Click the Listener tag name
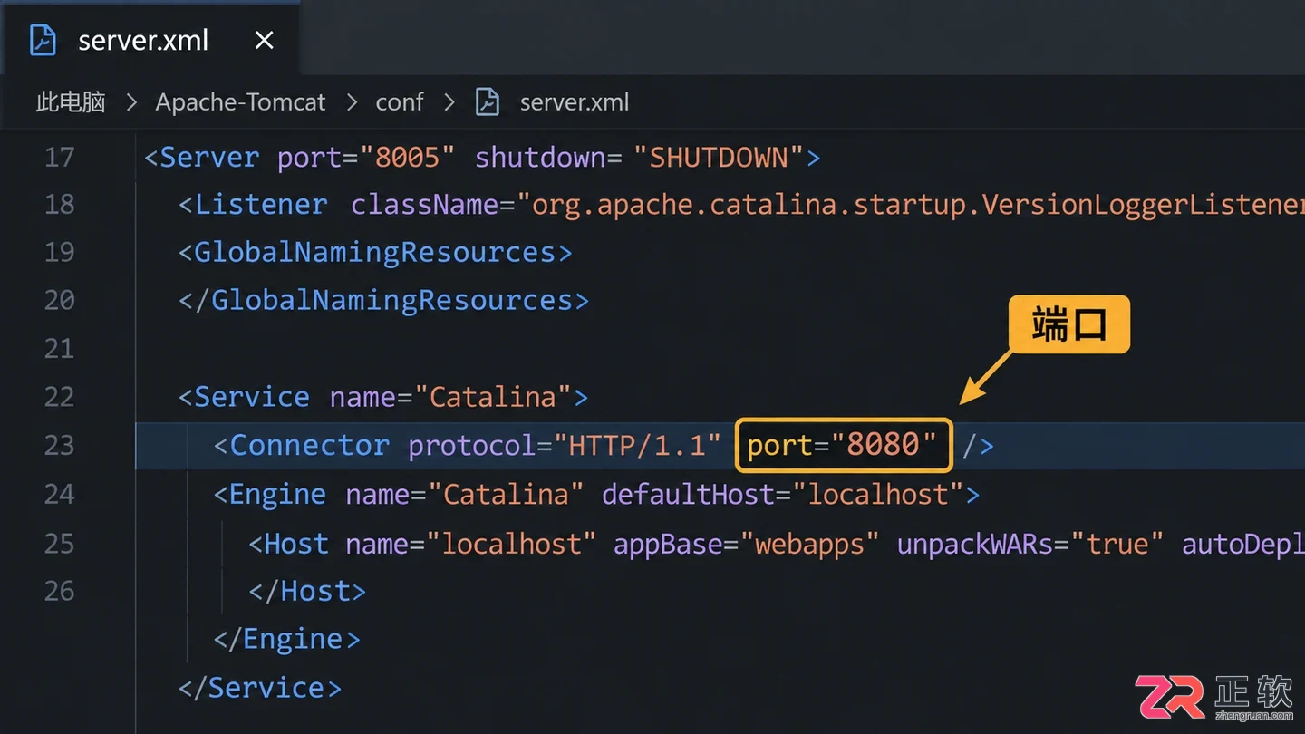 point(261,204)
